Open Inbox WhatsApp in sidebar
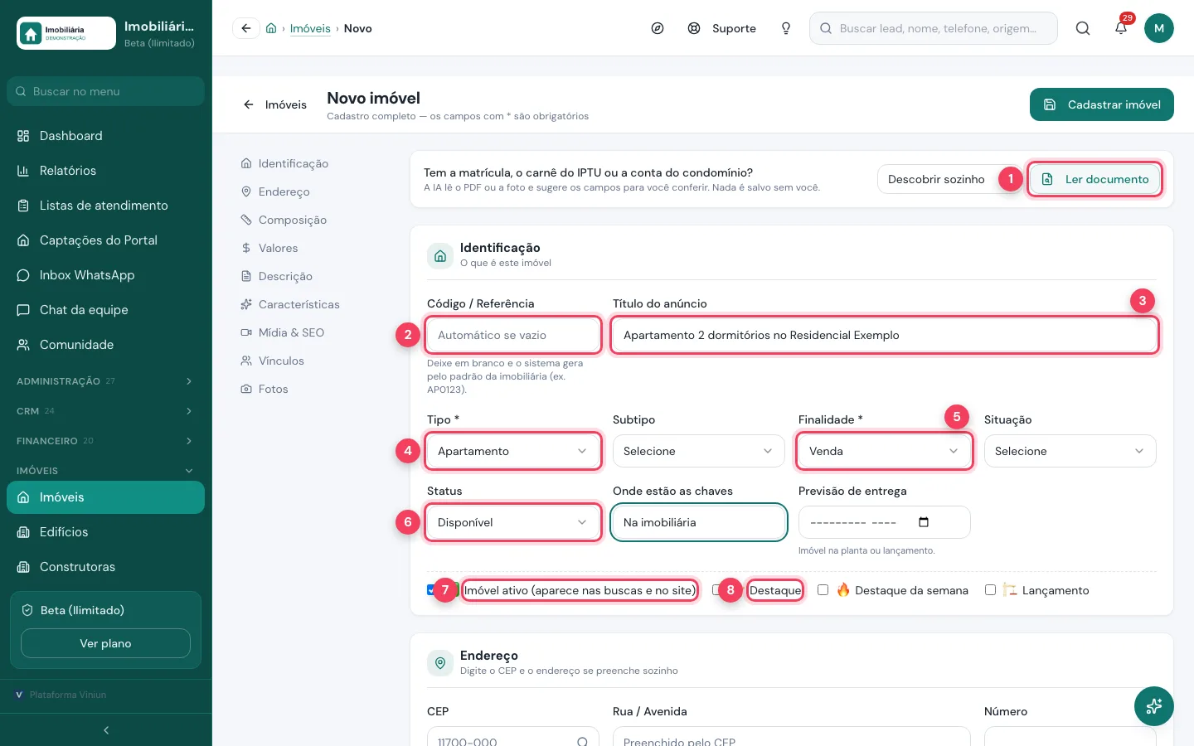The width and height of the screenshot is (1194, 746). [106, 275]
